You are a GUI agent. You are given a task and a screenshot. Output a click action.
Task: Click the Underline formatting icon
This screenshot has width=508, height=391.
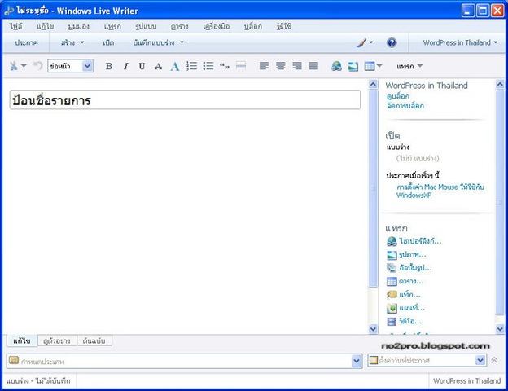click(x=142, y=66)
